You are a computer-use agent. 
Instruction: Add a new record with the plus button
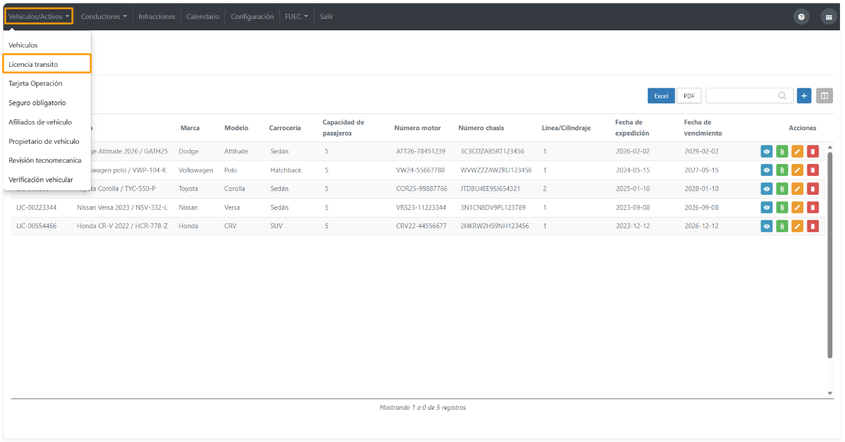[804, 96]
